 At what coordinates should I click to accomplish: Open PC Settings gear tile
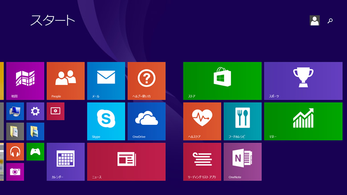(x=35, y=111)
